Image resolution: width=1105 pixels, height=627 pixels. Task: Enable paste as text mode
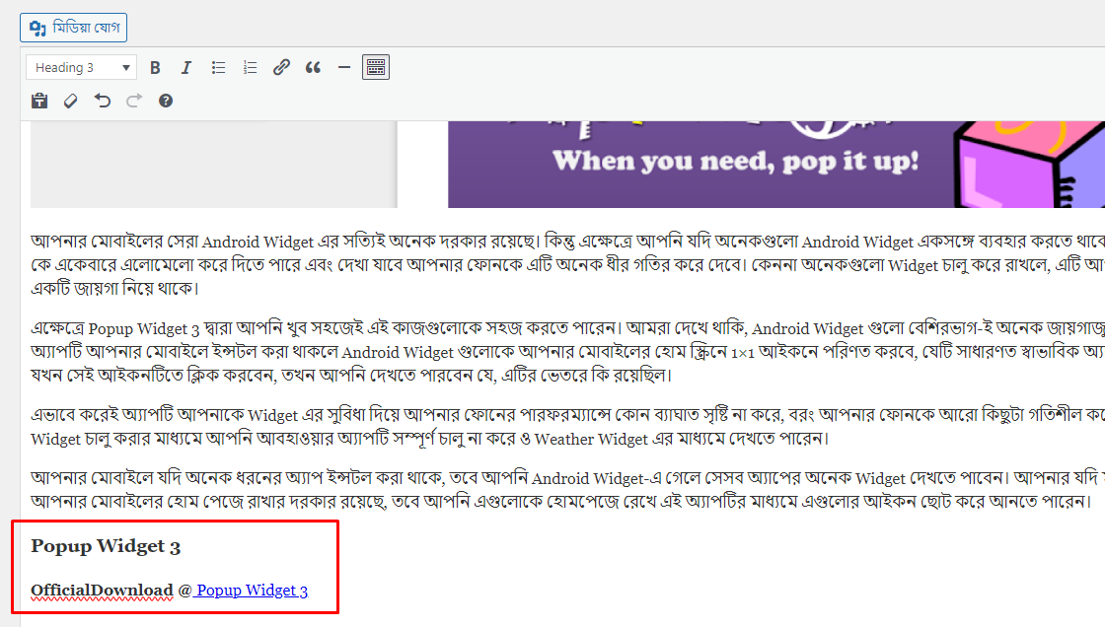[38, 100]
